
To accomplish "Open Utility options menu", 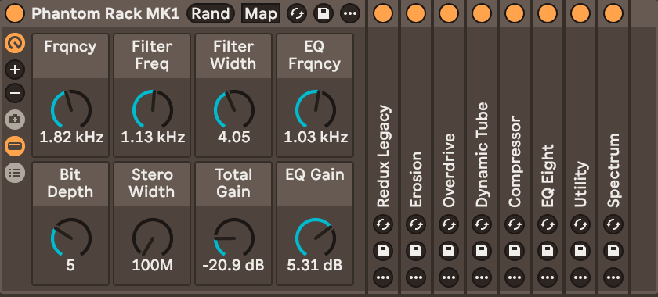I will 580,277.
